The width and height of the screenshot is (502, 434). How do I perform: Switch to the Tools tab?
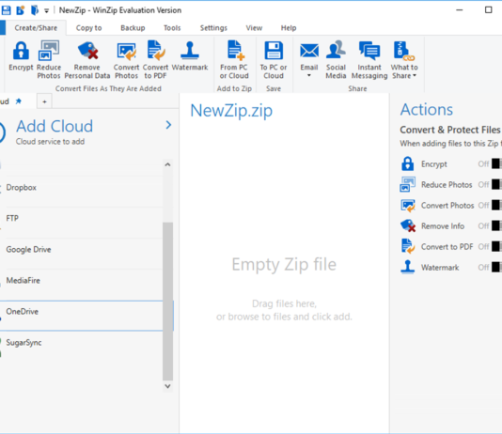172,28
